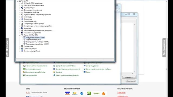Viewport: 173px width, 97px height.
Task: Click the Google +1 recommend button
Action: 28,92
